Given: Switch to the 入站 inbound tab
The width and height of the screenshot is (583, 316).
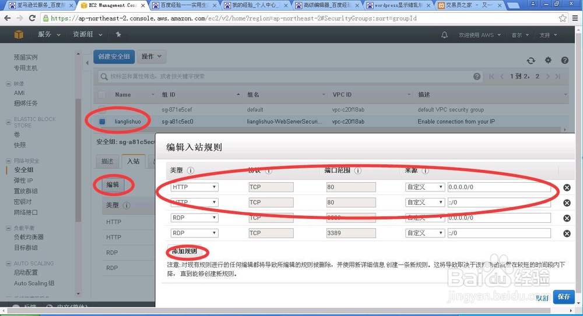Looking at the screenshot, I should click(133, 161).
